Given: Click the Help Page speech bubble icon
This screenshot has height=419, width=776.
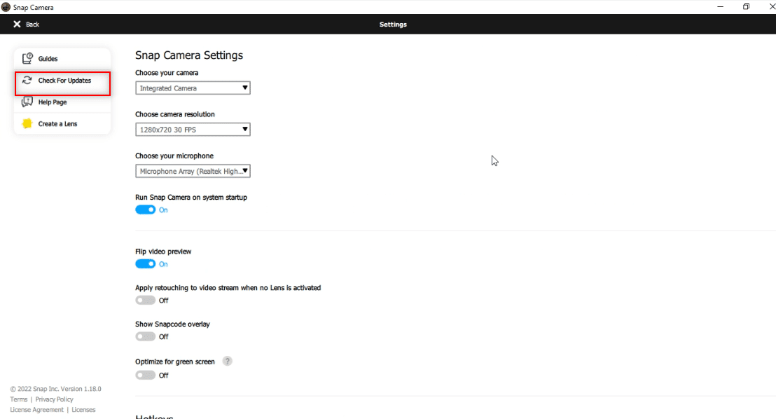Looking at the screenshot, I should coord(27,102).
